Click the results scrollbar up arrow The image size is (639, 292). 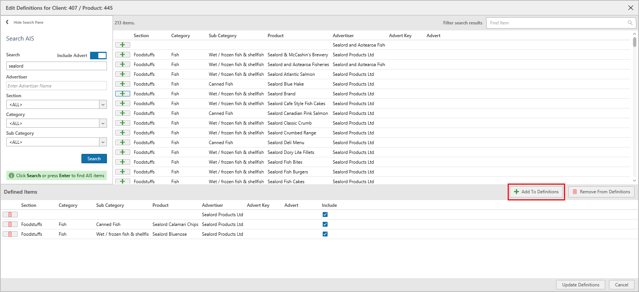tap(634, 33)
